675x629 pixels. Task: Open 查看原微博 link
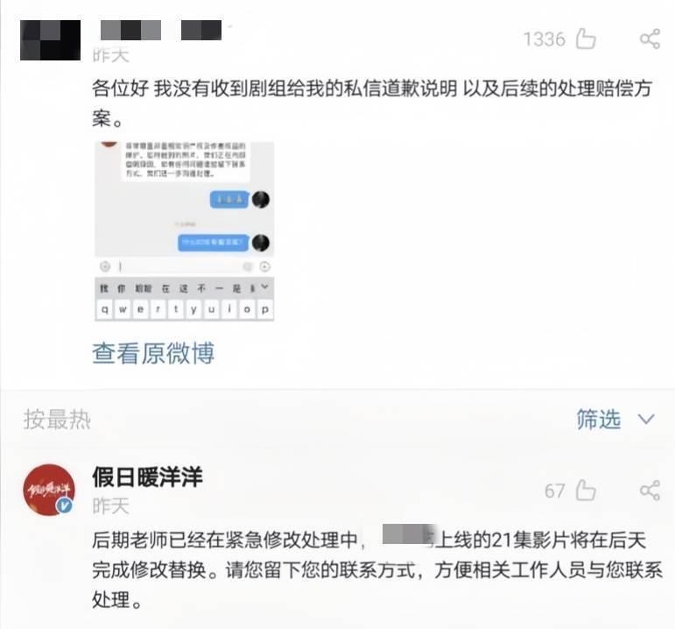point(153,353)
